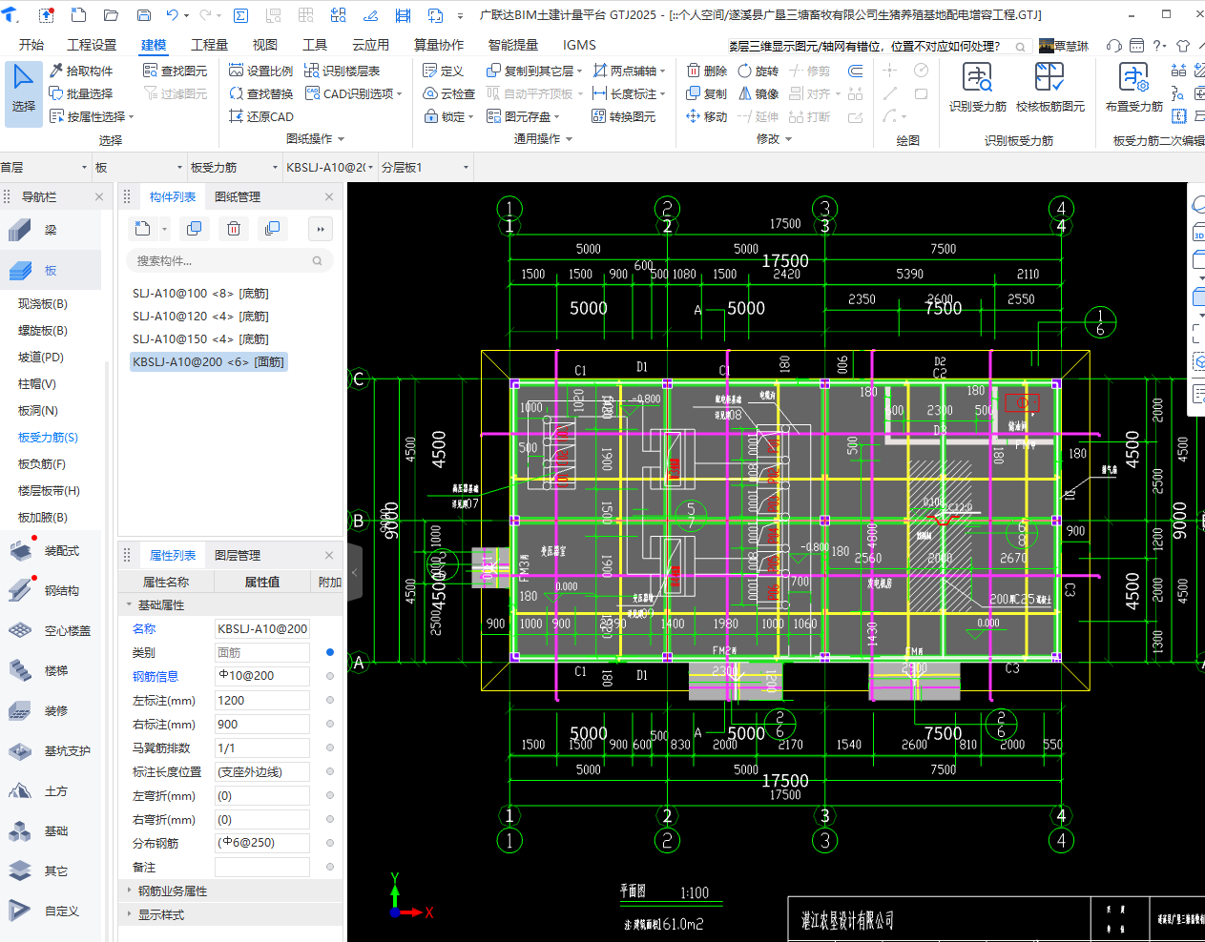This screenshot has height=942, width=1205.
Task: Click 识别受力筋 icon
Action: coord(977,88)
